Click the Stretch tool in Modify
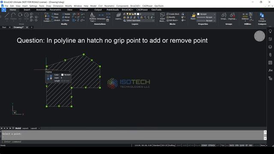Image resolution: width=274 pixels, height=154 pixels. 56,20
